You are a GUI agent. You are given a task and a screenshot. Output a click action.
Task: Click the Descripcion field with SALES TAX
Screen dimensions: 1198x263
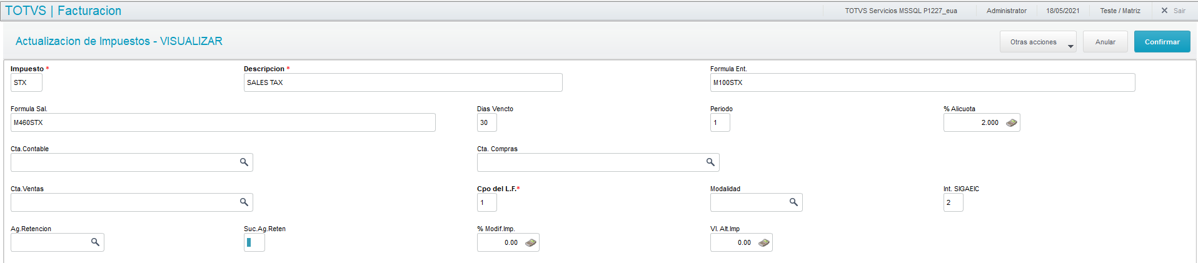point(403,82)
